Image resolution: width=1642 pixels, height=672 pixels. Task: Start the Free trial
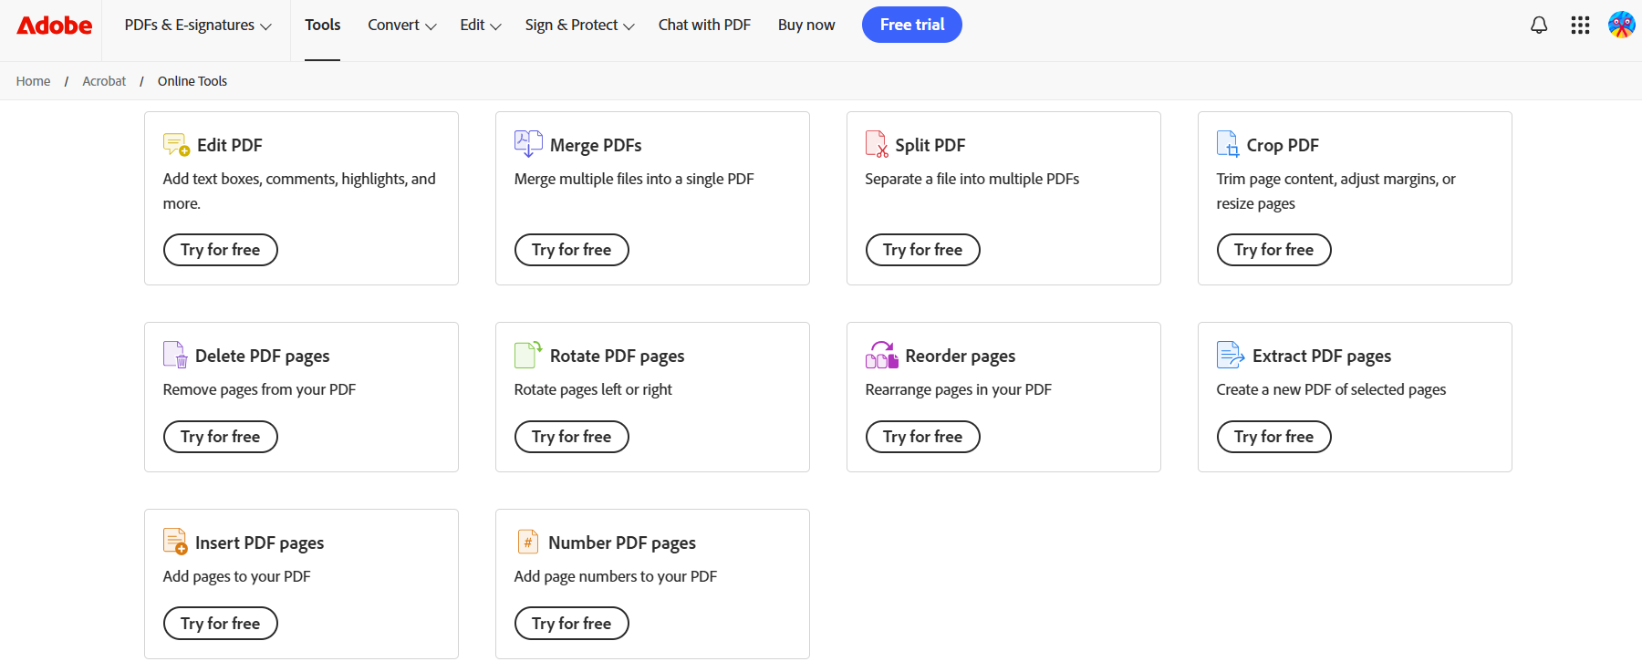tap(911, 25)
